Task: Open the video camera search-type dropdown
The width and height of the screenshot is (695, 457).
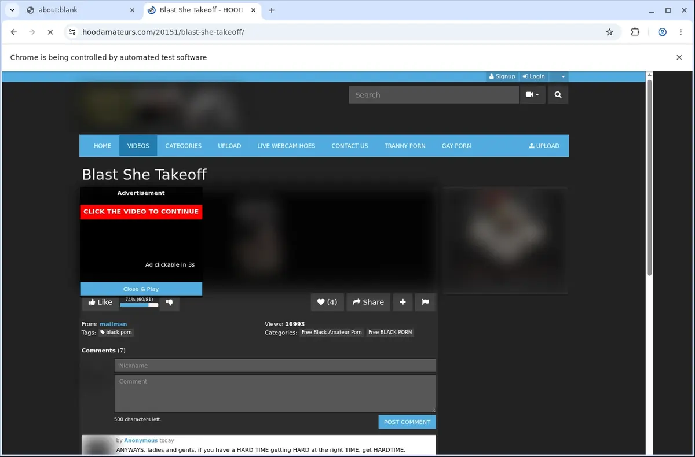Action: click(x=532, y=95)
